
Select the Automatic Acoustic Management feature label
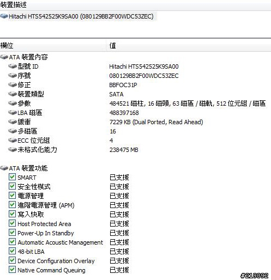click(x=61, y=242)
